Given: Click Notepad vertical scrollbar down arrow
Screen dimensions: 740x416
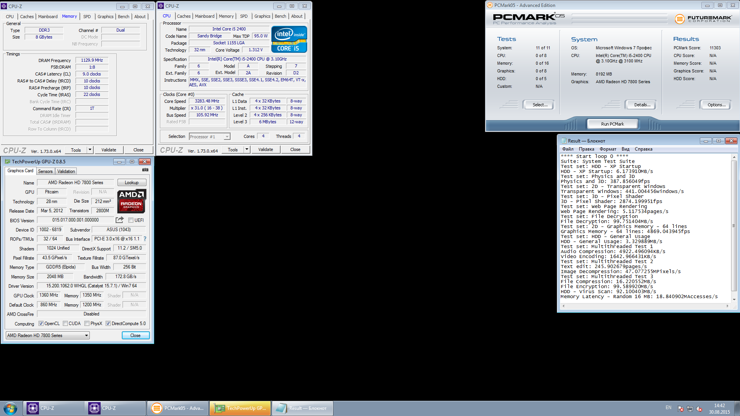Looking at the screenshot, I should point(734,299).
